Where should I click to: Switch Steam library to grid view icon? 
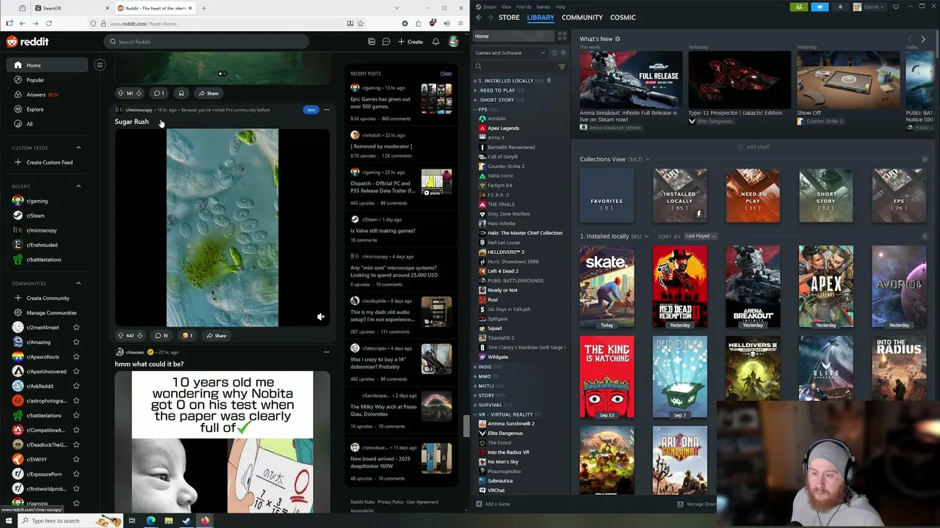click(562, 36)
